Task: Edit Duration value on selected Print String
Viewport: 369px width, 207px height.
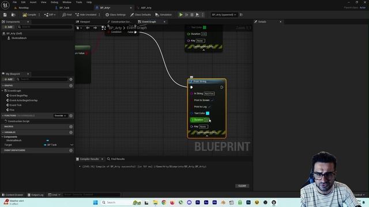Action: click(x=206, y=120)
